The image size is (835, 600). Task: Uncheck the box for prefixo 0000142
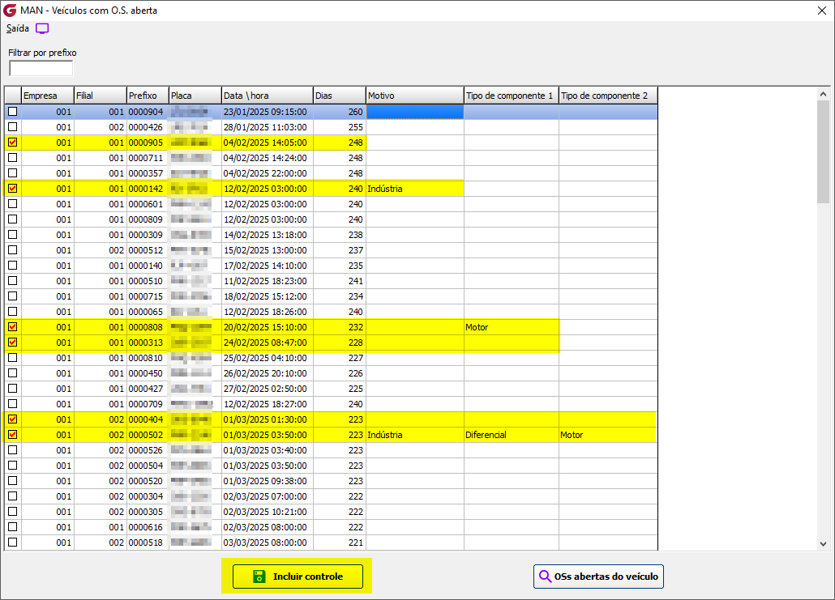coord(13,189)
